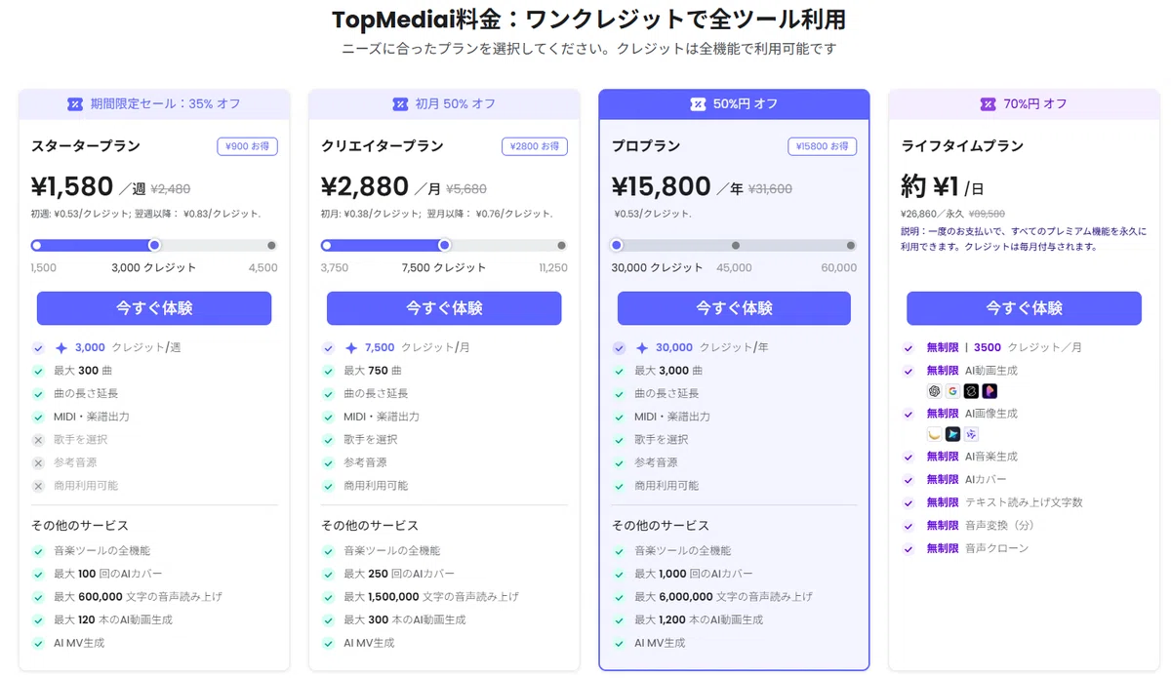This screenshot has width=1171, height=678.
Task: Click the coupon icon in the 期間限定セール banner
Action: click(x=75, y=104)
